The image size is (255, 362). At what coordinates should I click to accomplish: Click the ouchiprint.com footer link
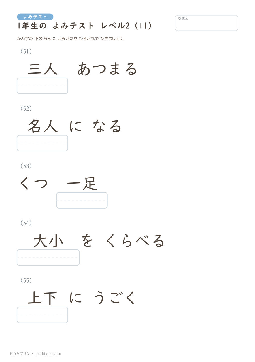49,354
